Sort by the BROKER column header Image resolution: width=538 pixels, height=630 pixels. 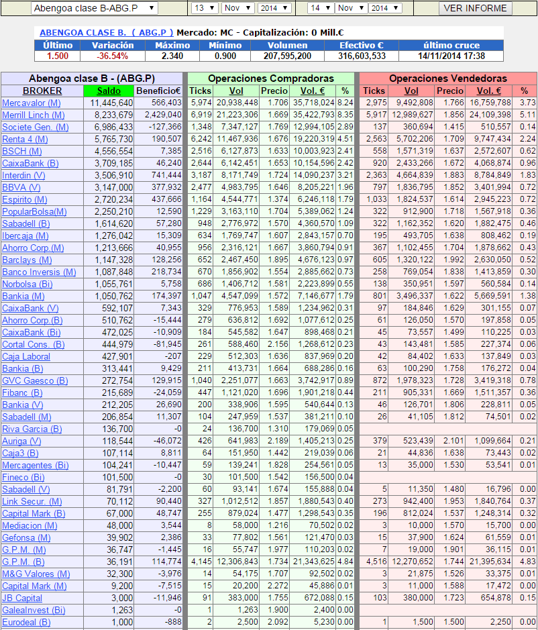click(x=42, y=91)
